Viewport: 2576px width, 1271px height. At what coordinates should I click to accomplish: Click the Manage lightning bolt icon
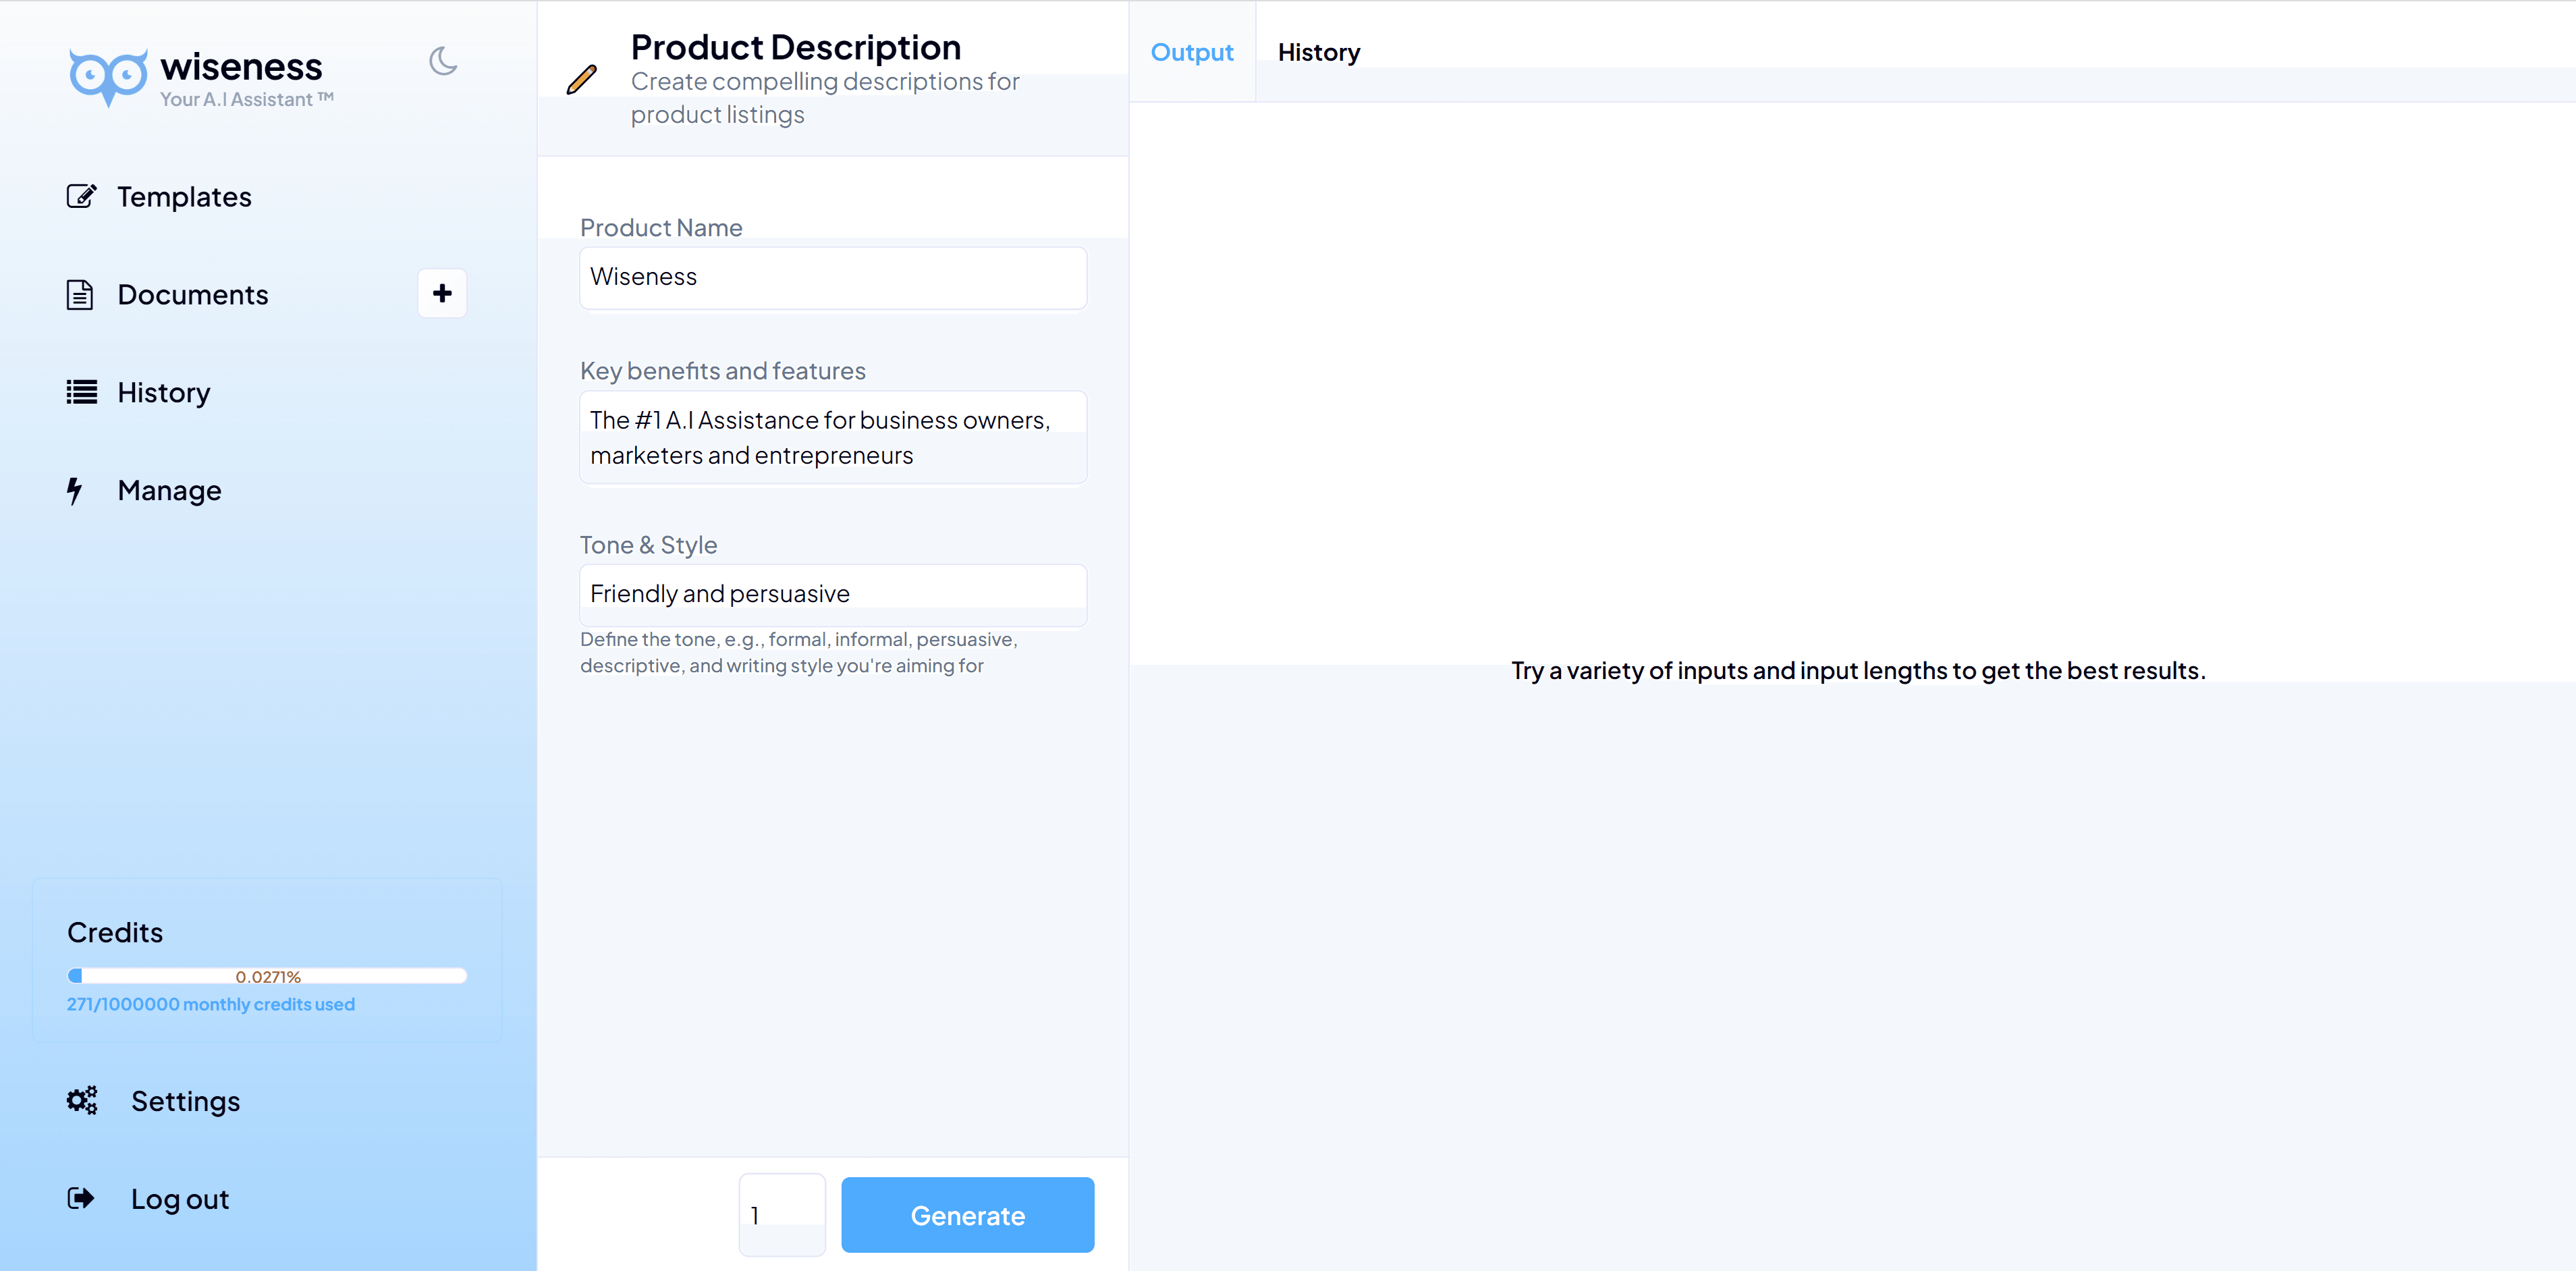click(75, 490)
